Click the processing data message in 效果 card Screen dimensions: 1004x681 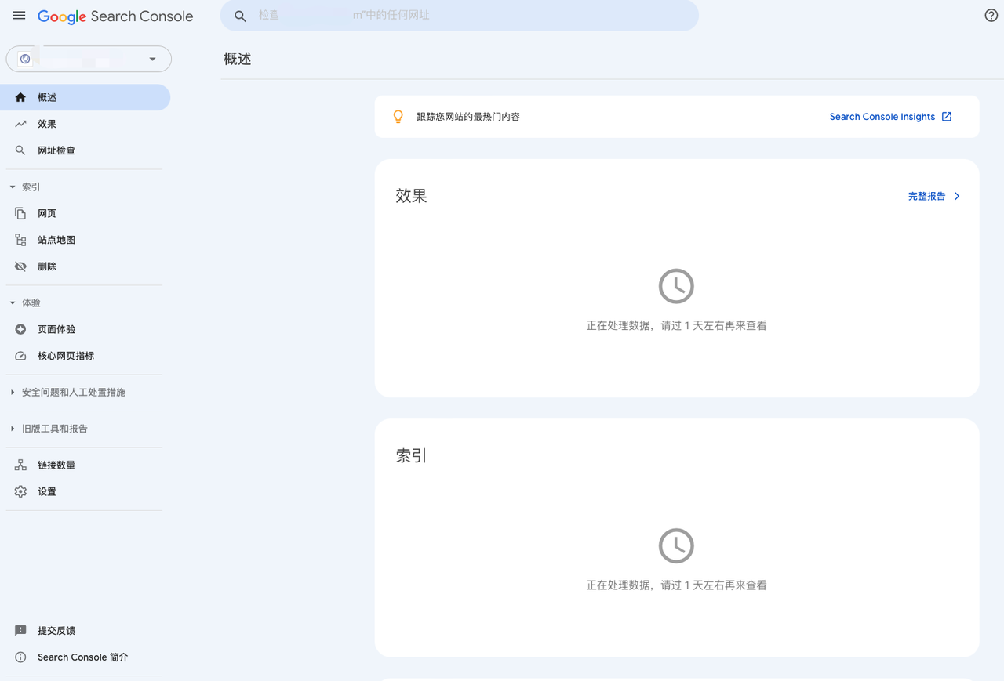point(676,325)
